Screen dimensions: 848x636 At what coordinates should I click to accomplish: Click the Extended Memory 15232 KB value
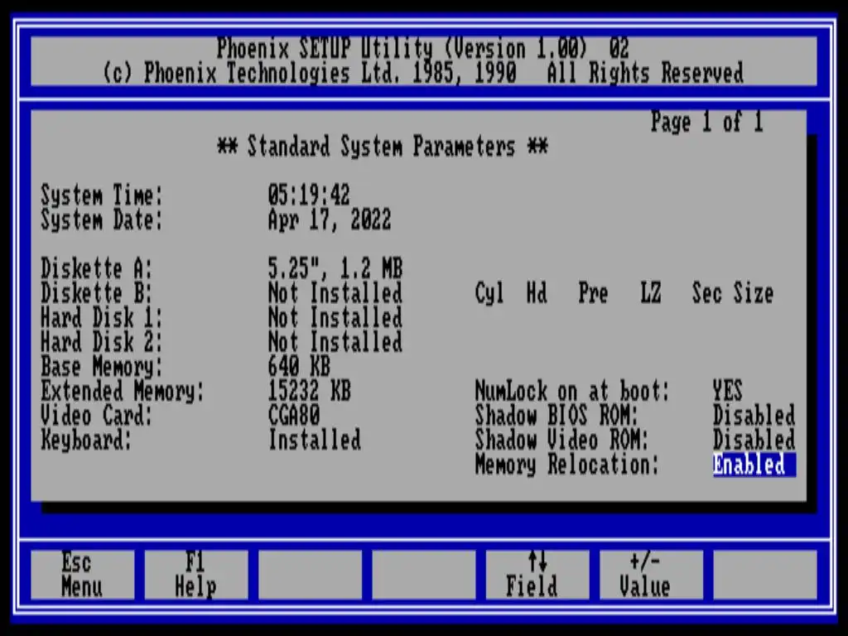pos(310,391)
